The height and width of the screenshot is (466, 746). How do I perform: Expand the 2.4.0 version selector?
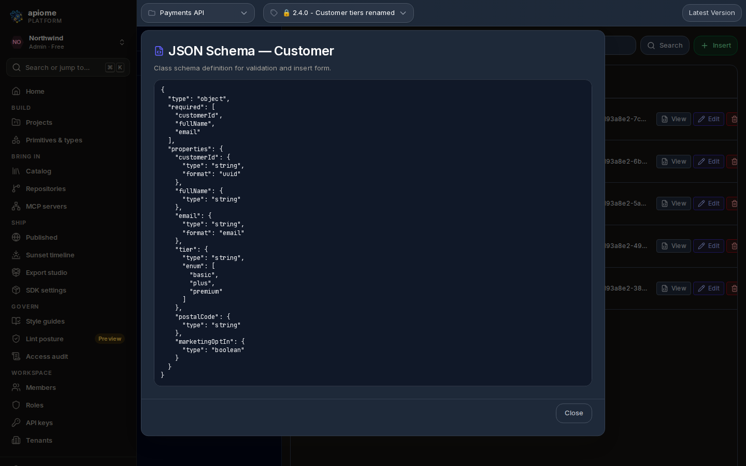point(338,13)
